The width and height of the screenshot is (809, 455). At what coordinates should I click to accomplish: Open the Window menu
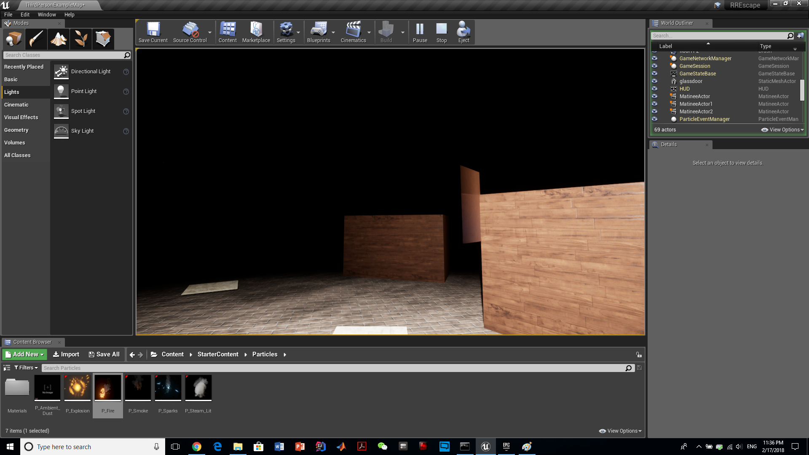[47, 14]
